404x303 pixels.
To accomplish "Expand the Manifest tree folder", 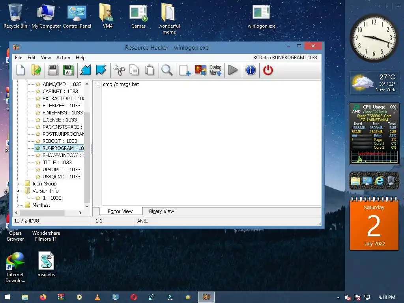I will 18,205.
